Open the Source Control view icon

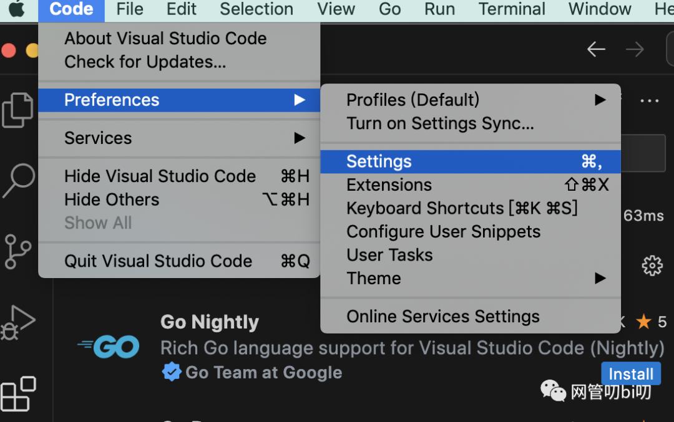point(18,251)
